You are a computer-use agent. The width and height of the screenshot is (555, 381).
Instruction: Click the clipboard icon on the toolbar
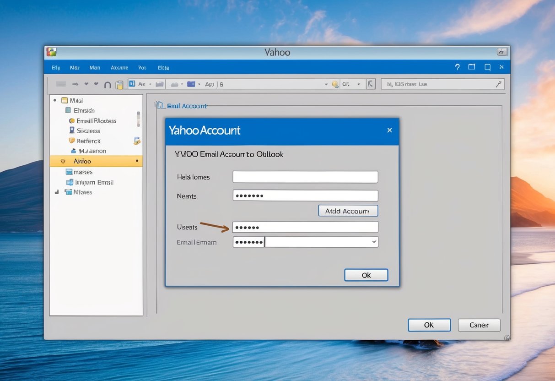[120, 84]
